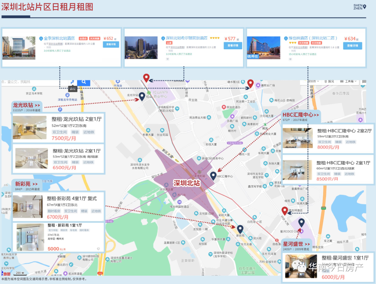Screen dimensions: 376x284
Task: Click the 全季深圳北站酒店 hotel photo
Action: (19, 48)
